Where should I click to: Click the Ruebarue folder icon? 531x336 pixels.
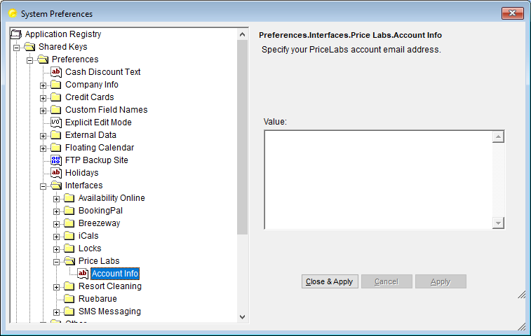tap(69, 299)
